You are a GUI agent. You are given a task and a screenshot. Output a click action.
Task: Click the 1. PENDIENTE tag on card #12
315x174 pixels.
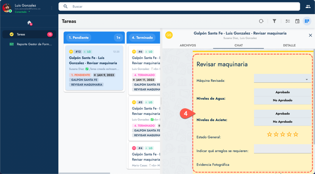80,75
